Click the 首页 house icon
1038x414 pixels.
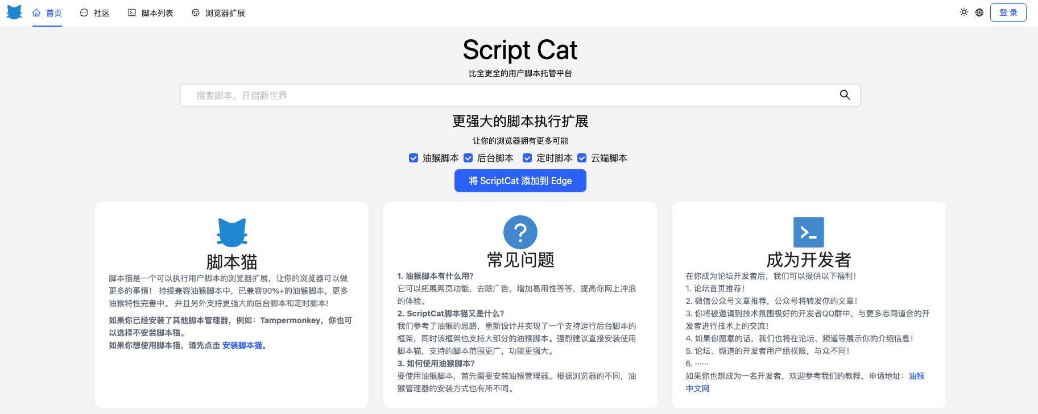coord(36,12)
